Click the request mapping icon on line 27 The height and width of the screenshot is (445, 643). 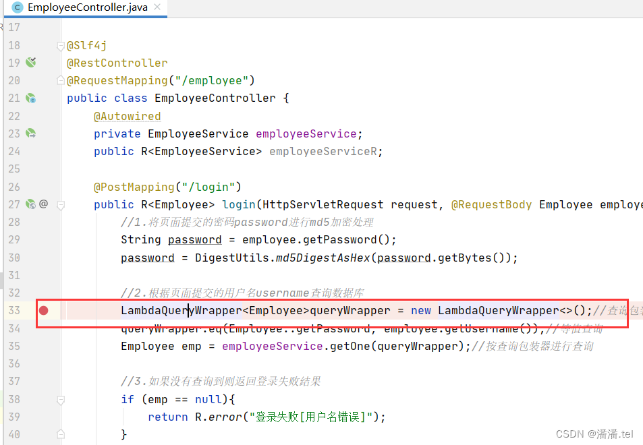click(31, 204)
